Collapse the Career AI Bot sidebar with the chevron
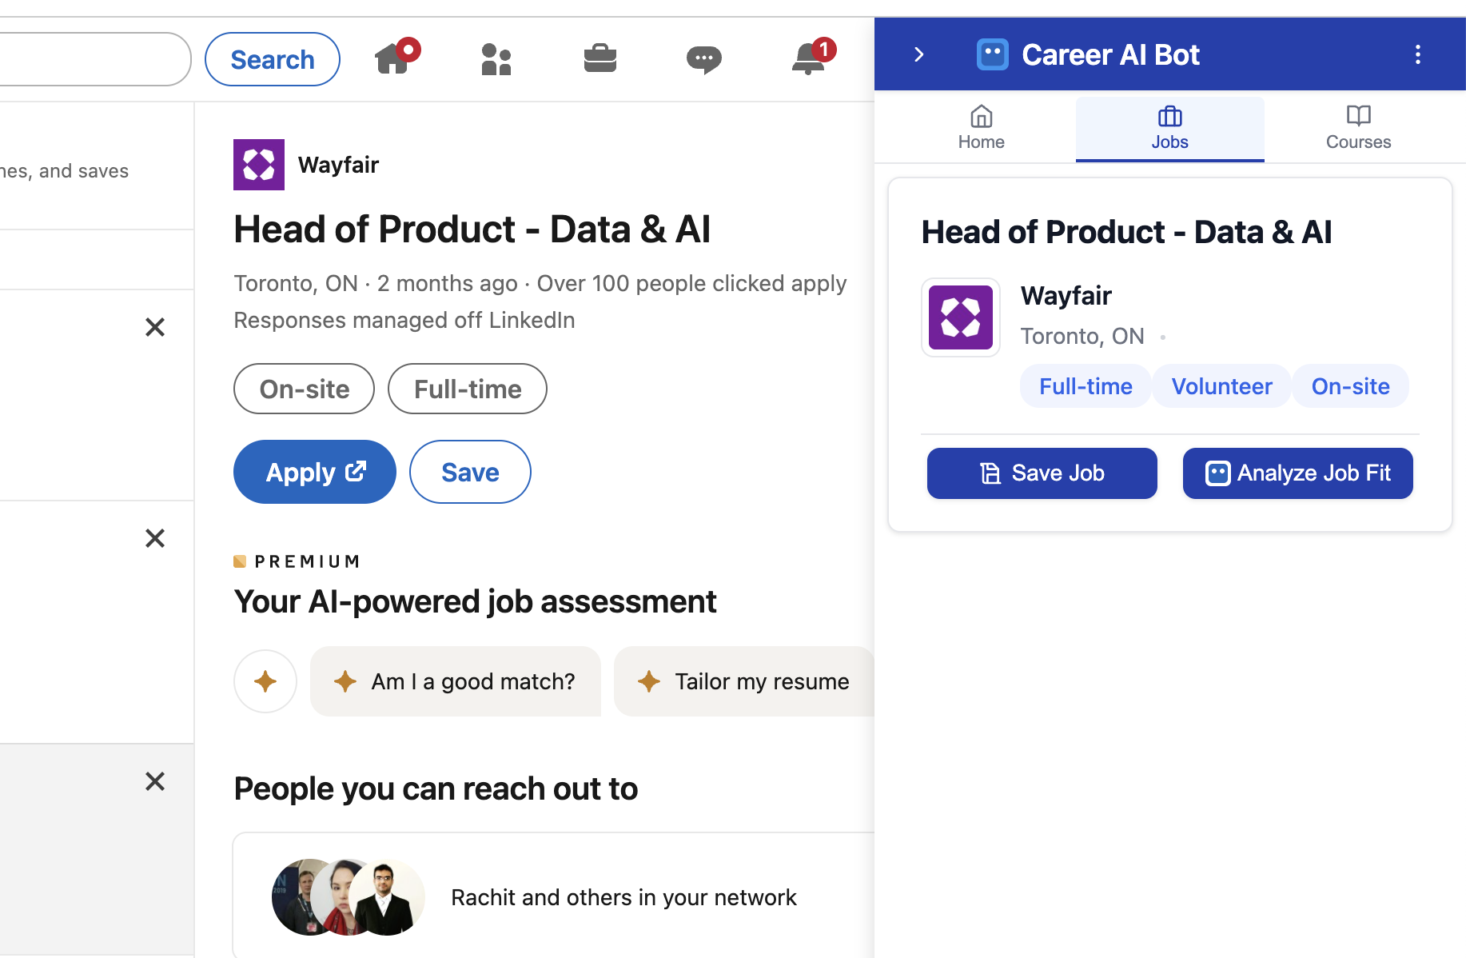This screenshot has width=1466, height=958. click(918, 54)
